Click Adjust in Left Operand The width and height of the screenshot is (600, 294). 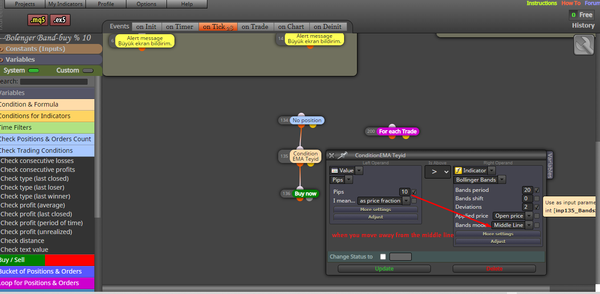(376, 217)
